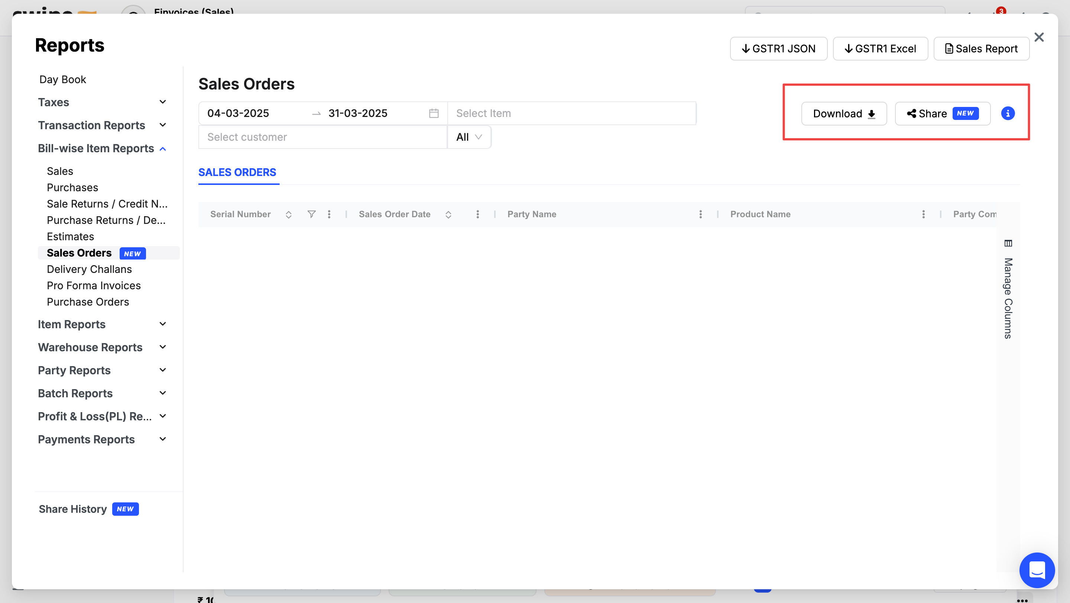Expand the Taxes section

click(x=102, y=102)
